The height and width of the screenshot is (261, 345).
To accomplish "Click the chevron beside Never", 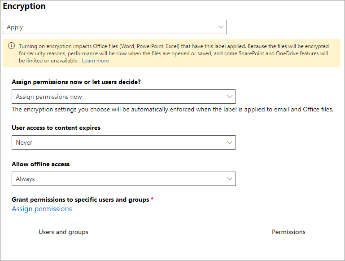I will 230,142.
